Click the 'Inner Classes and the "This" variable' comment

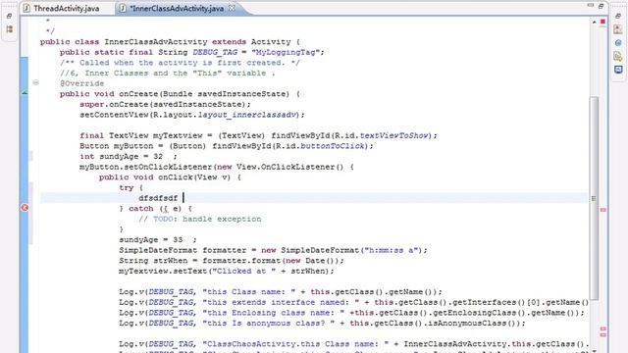coord(168,73)
